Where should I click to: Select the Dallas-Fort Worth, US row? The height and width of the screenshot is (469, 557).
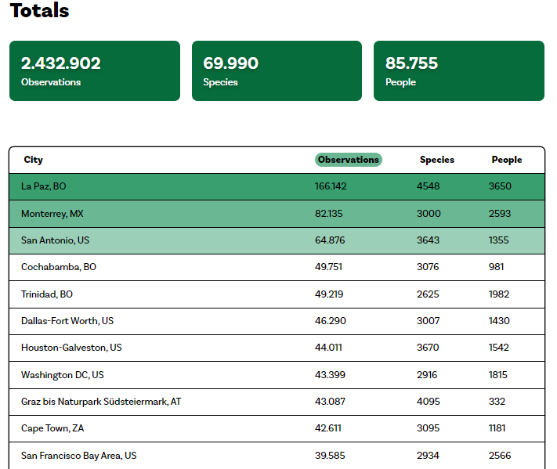[67, 321]
